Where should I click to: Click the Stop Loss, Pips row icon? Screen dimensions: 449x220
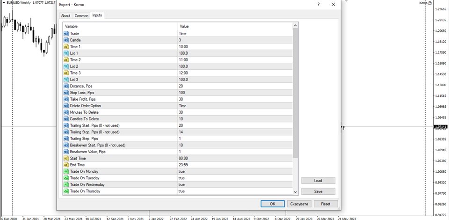(66, 93)
